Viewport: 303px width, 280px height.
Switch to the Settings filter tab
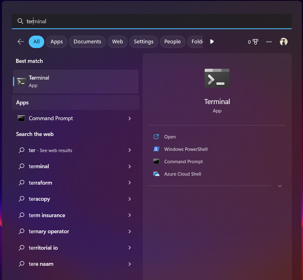[143, 42]
